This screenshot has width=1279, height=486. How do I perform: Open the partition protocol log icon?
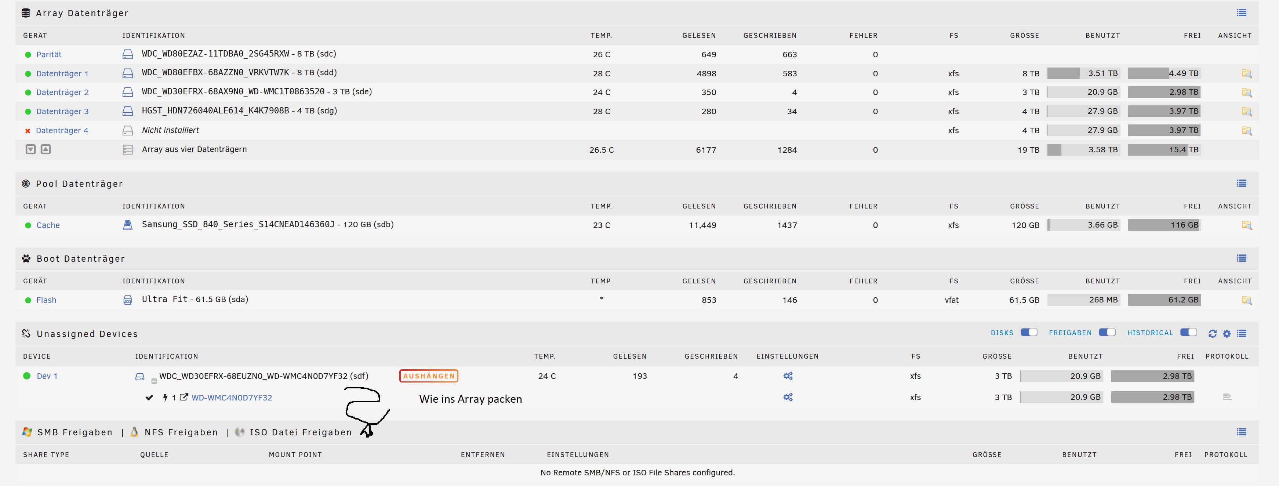[1227, 397]
